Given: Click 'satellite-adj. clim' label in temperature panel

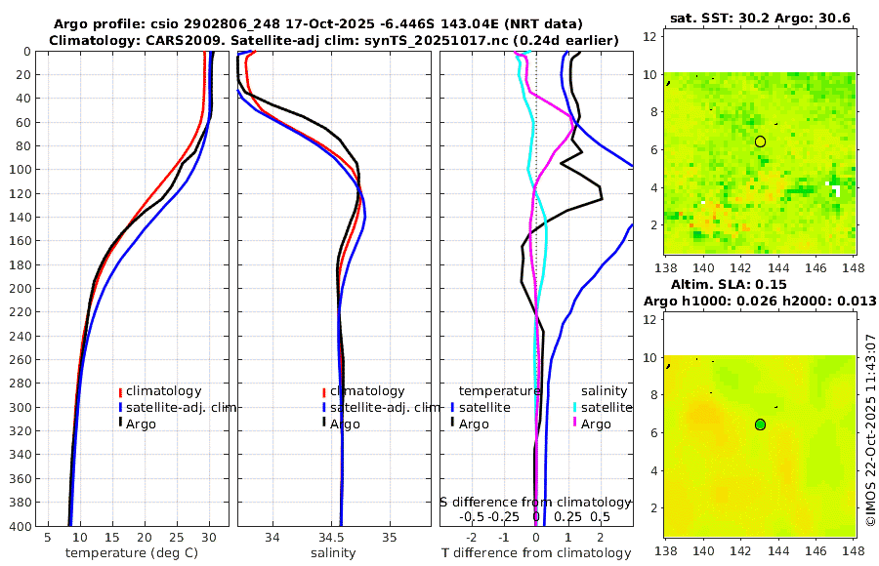Looking at the screenshot, I should pos(181,407).
